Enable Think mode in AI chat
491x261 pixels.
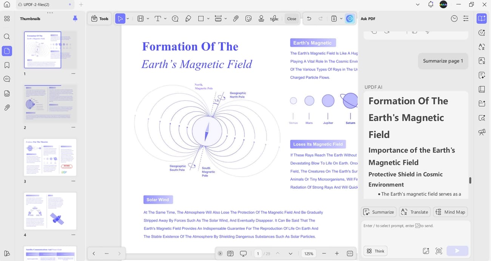pos(375,251)
